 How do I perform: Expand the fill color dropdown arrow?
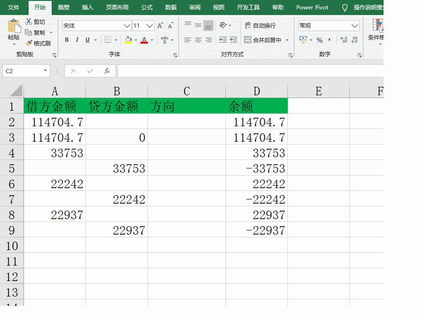point(136,40)
